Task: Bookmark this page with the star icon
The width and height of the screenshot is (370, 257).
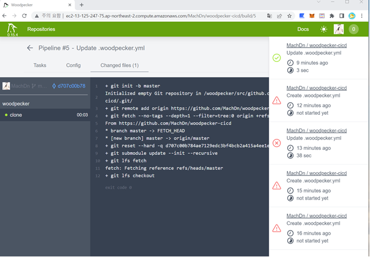Action: tap(290, 16)
